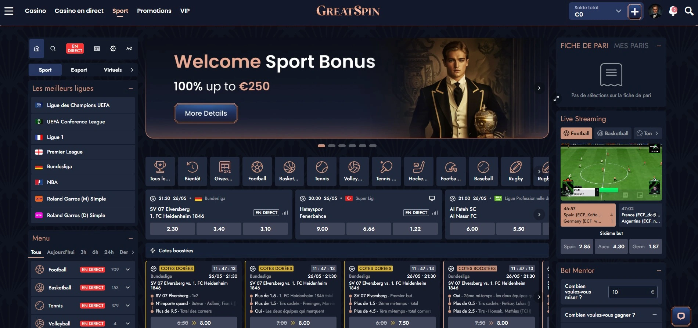Toggle the EN DIRECT live filter

(75, 48)
